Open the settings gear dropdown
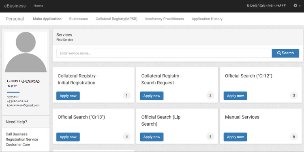The width and height of the screenshot is (304, 152). [x=297, y=6]
